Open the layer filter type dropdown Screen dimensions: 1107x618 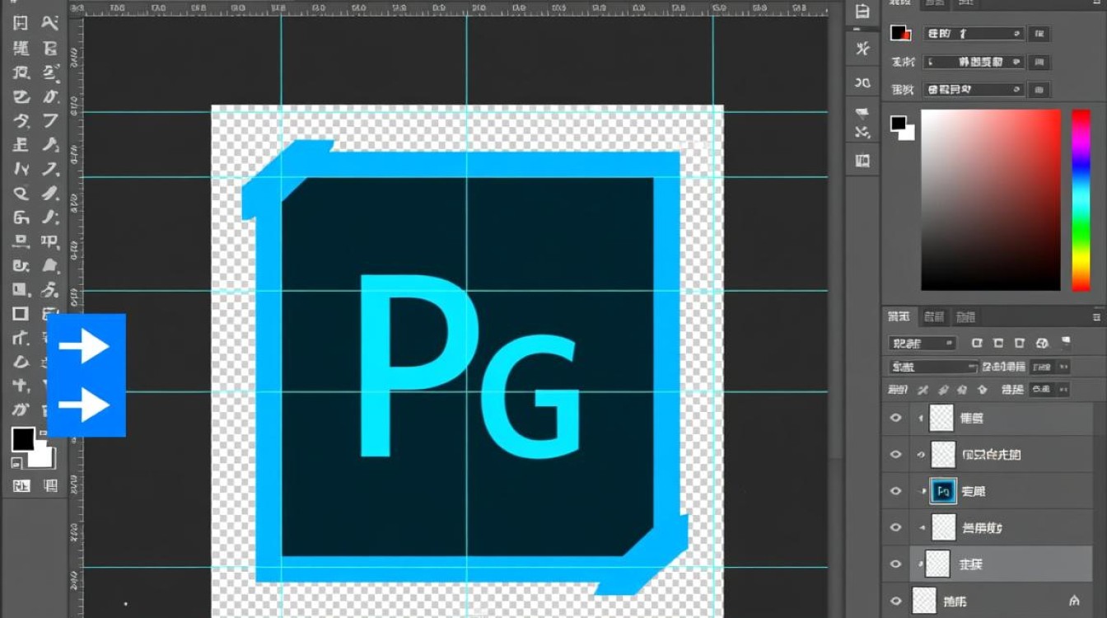click(922, 343)
